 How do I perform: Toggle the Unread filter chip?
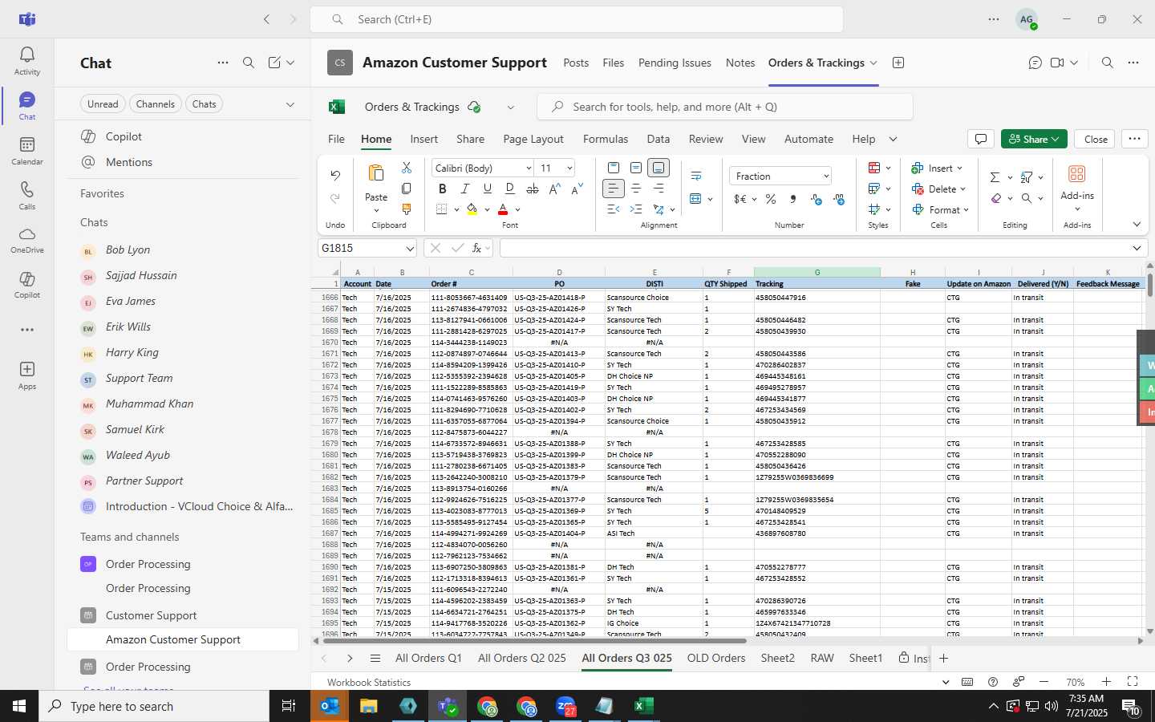click(x=103, y=103)
